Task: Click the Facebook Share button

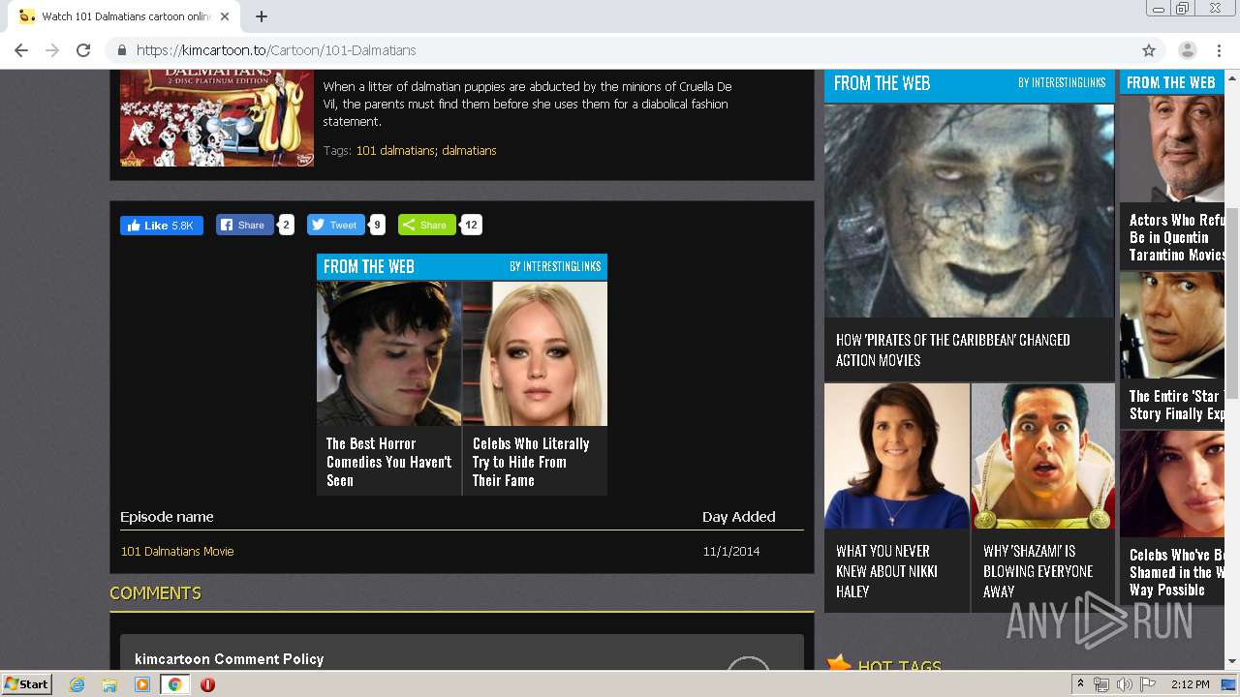Action: tap(244, 226)
